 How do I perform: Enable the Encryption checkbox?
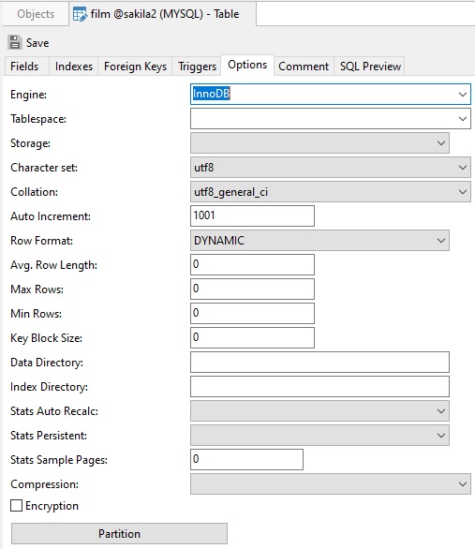(x=17, y=506)
